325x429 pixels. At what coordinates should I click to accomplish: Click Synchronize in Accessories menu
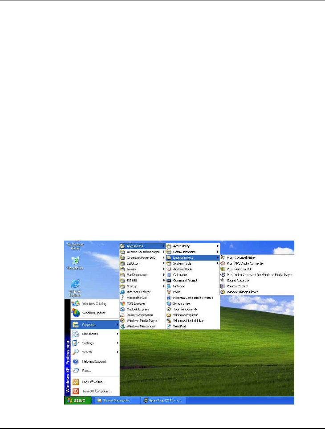click(x=193, y=303)
